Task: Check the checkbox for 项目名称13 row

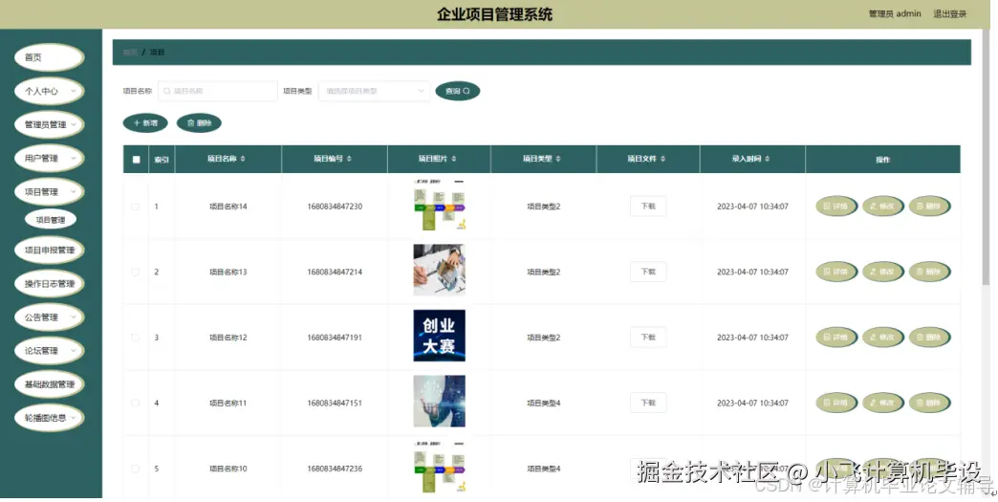Action: (135, 272)
